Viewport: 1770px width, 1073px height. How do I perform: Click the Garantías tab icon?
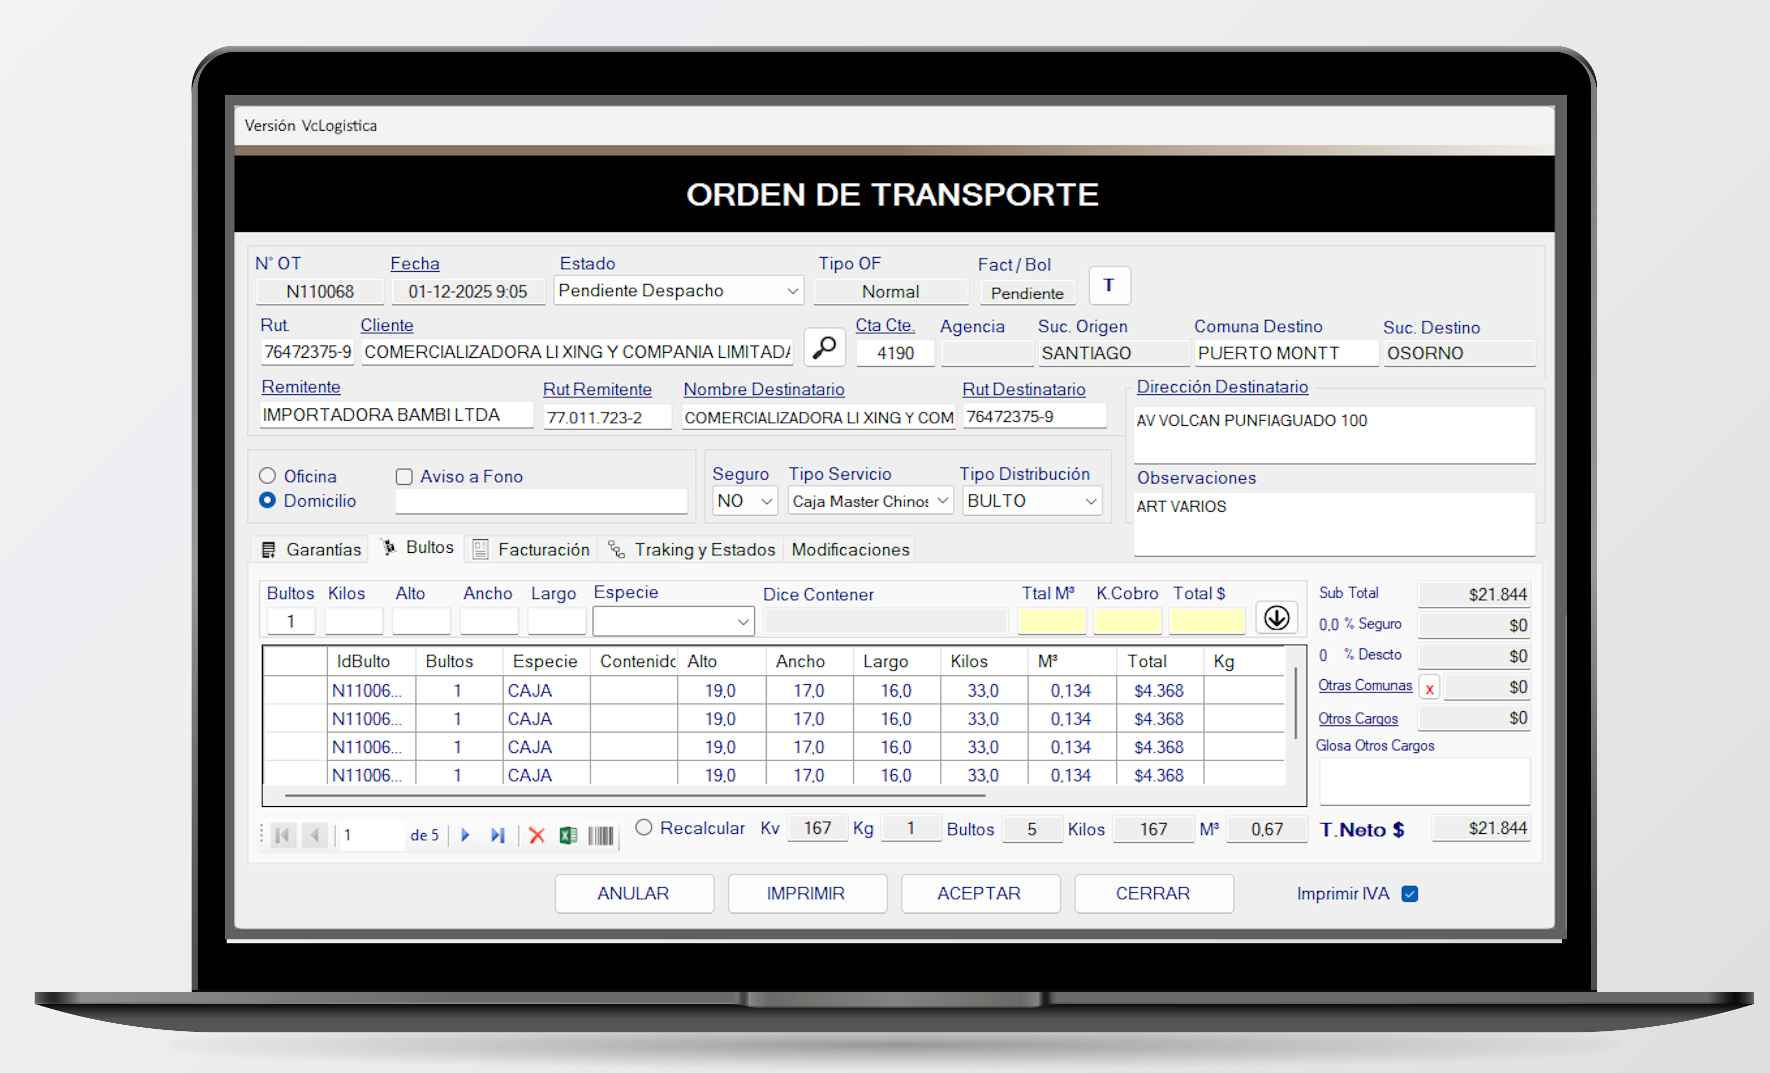pos(269,549)
